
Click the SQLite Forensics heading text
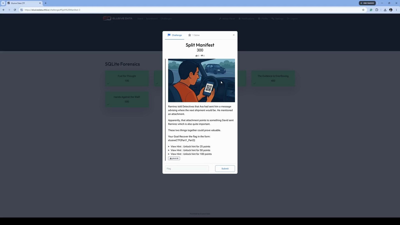point(122,64)
